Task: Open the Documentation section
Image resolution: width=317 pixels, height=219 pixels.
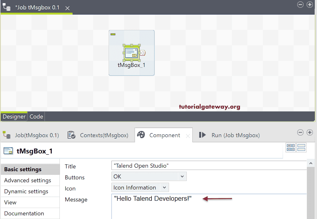Action: pos(30,213)
